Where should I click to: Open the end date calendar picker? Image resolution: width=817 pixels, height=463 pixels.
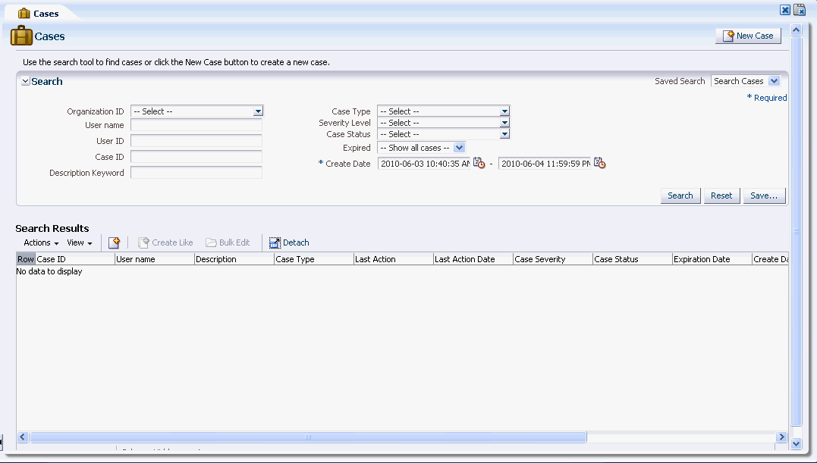click(x=599, y=163)
